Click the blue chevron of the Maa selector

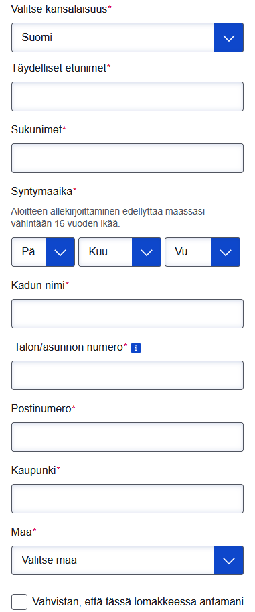(229, 560)
